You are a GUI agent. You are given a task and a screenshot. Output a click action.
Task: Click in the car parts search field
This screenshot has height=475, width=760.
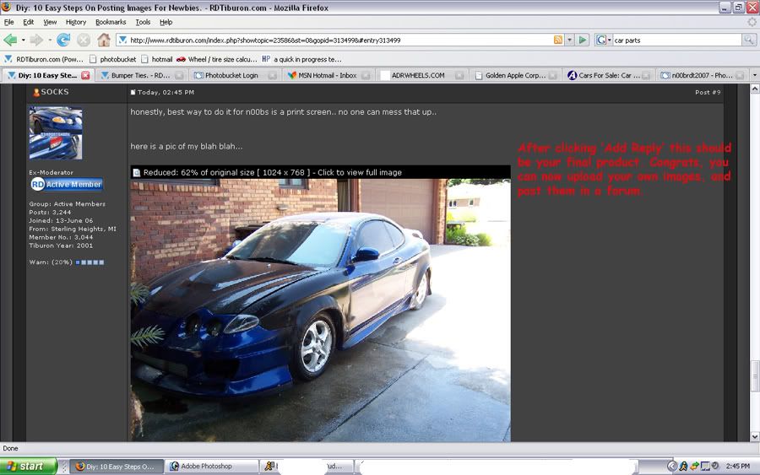click(x=676, y=40)
